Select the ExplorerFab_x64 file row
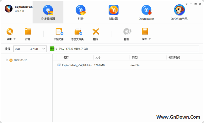The width and height of the screenshot is (204, 123). [130, 65]
